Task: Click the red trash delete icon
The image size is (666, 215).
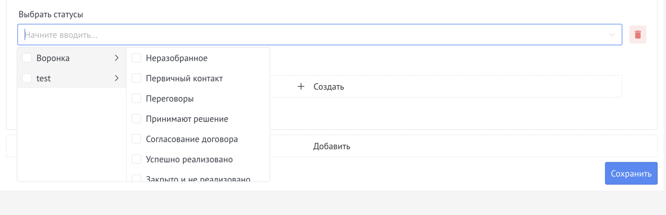Action: [637, 35]
